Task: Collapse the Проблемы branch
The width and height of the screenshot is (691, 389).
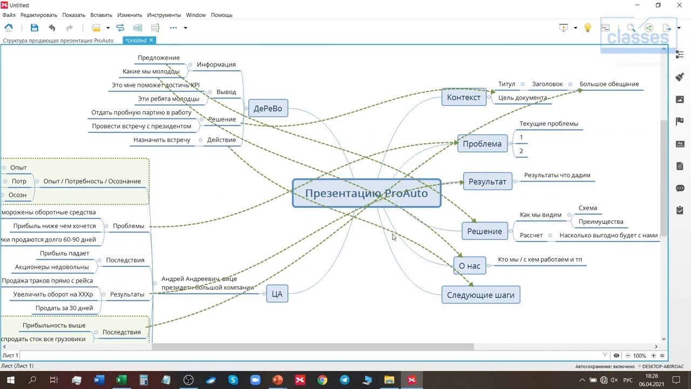Action: pos(107,226)
